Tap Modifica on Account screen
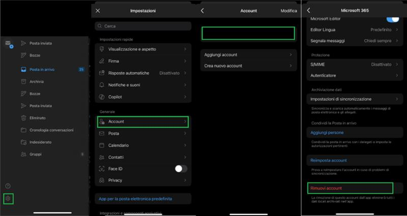Viewport: 407px width, 216px height. pyautogui.click(x=288, y=11)
